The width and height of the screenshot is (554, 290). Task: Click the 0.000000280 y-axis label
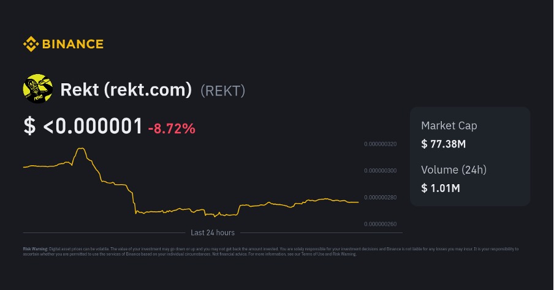pos(380,197)
